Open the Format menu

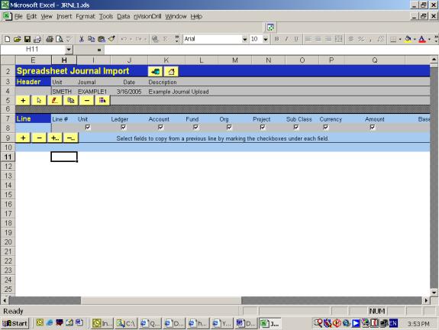click(86, 17)
